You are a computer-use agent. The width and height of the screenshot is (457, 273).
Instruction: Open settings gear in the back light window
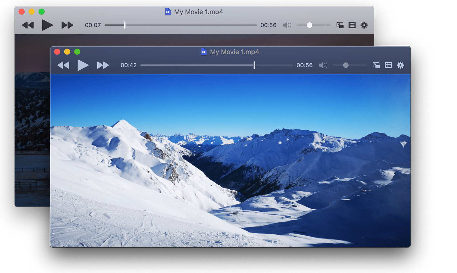[364, 25]
